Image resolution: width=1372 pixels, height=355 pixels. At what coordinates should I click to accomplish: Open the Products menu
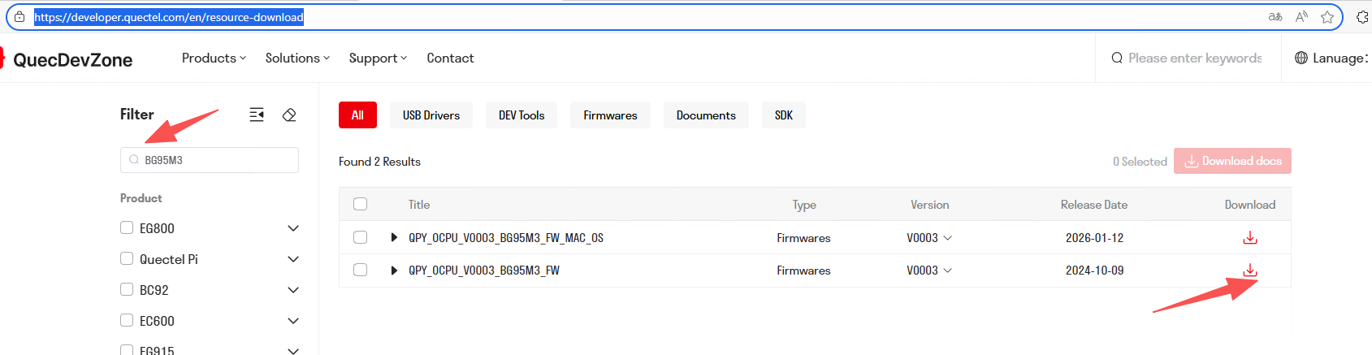pyautogui.click(x=214, y=58)
